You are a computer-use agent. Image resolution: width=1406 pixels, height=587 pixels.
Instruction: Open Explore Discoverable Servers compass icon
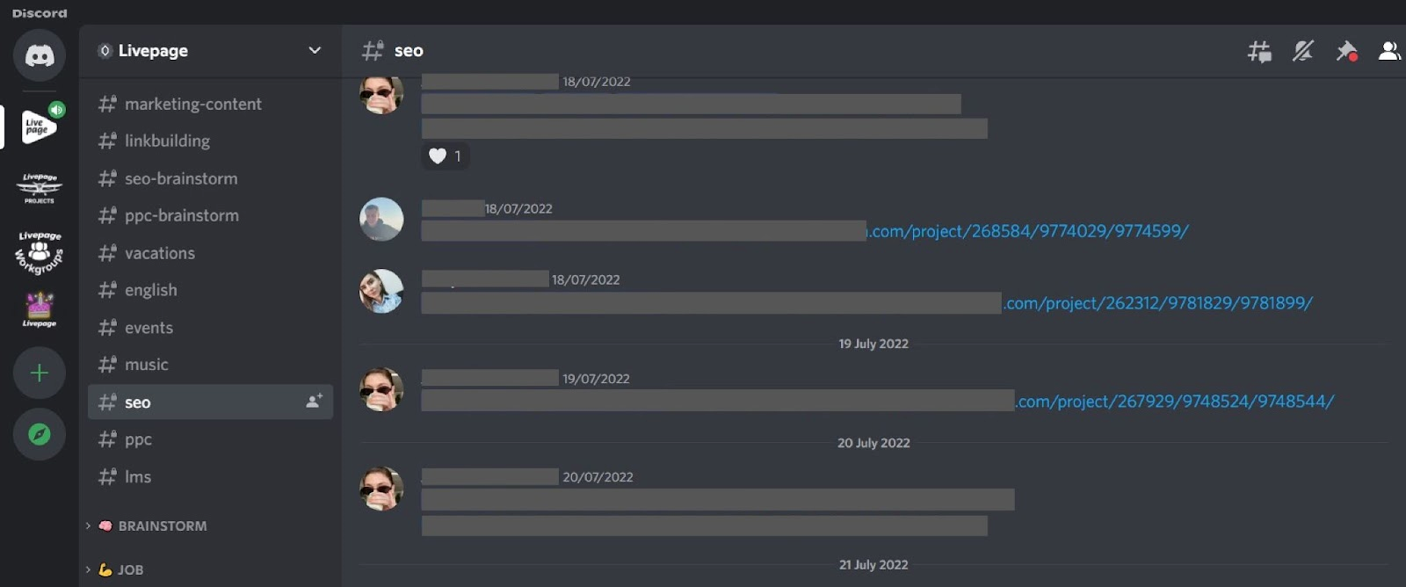[x=39, y=434]
